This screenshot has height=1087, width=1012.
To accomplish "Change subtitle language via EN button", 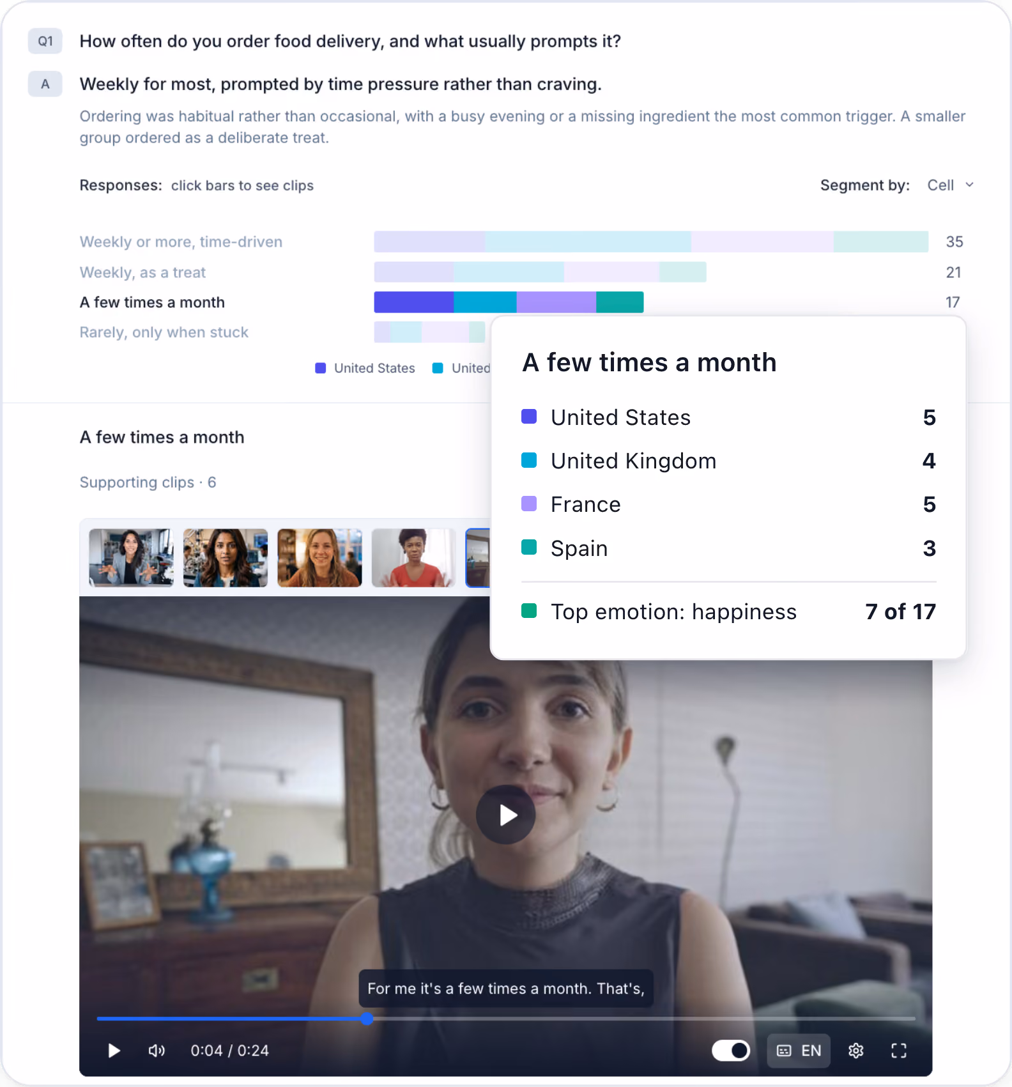I will tap(799, 1051).
